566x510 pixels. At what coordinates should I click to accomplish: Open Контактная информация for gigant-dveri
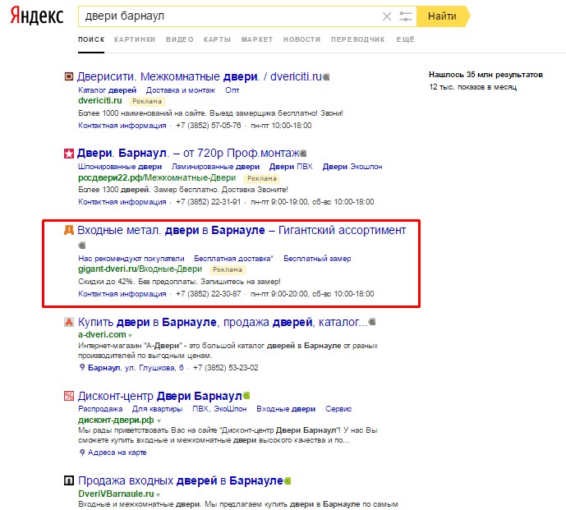(122, 294)
